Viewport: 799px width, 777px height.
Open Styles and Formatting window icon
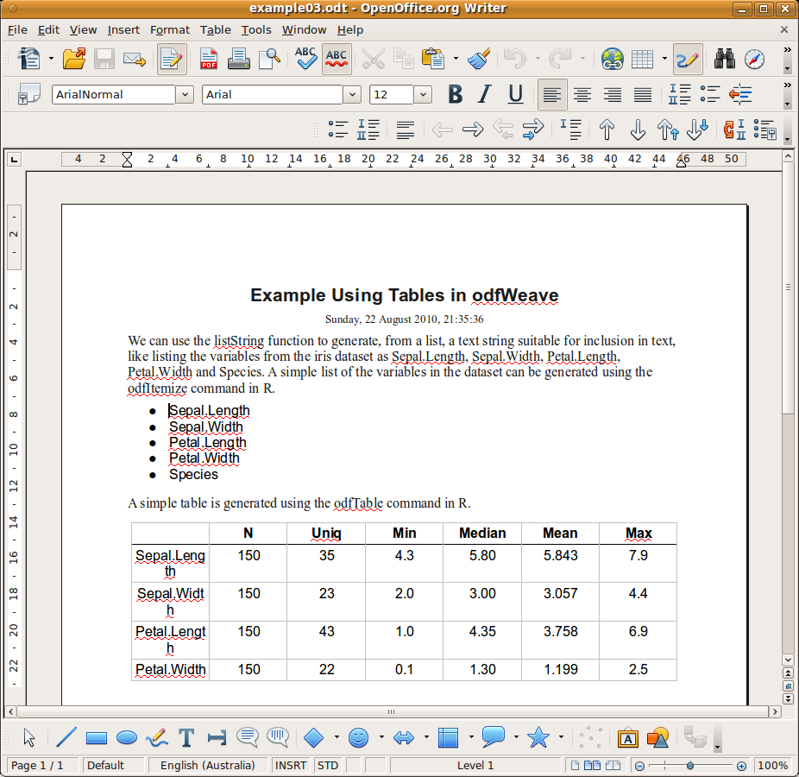[28, 94]
